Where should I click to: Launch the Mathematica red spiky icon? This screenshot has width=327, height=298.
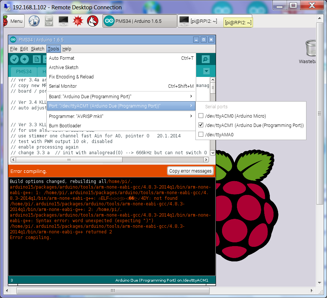pyautogui.click(x=77, y=21)
